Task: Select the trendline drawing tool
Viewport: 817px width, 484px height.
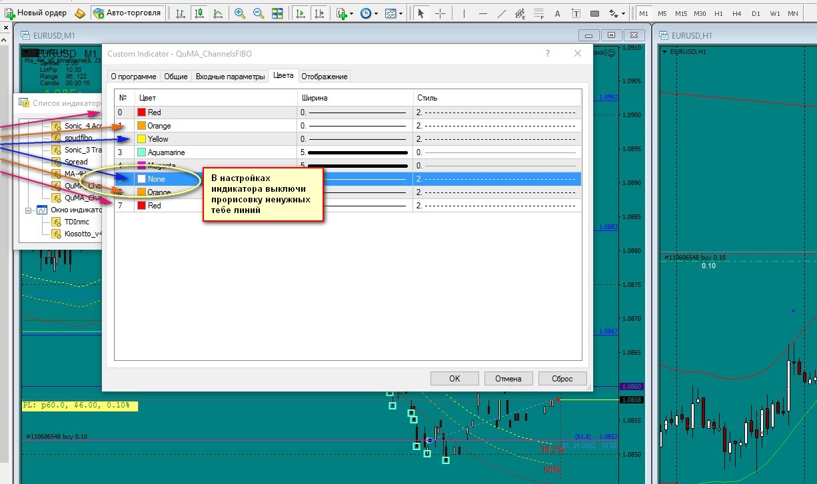Action: click(x=502, y=13)
